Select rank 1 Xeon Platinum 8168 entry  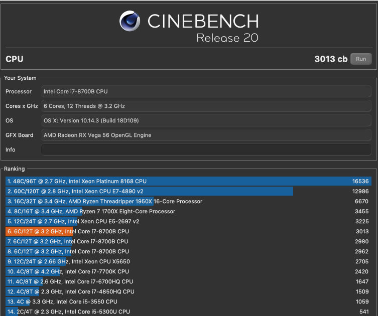point(189,181)
